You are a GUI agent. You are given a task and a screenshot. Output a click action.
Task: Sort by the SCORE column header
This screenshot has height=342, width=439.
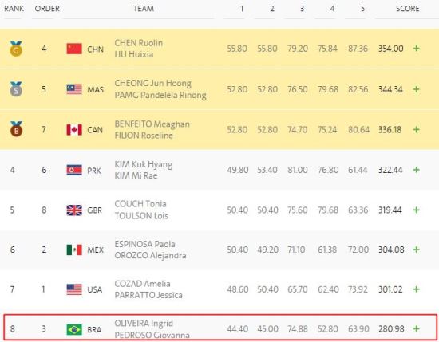(x=407, y=9)
